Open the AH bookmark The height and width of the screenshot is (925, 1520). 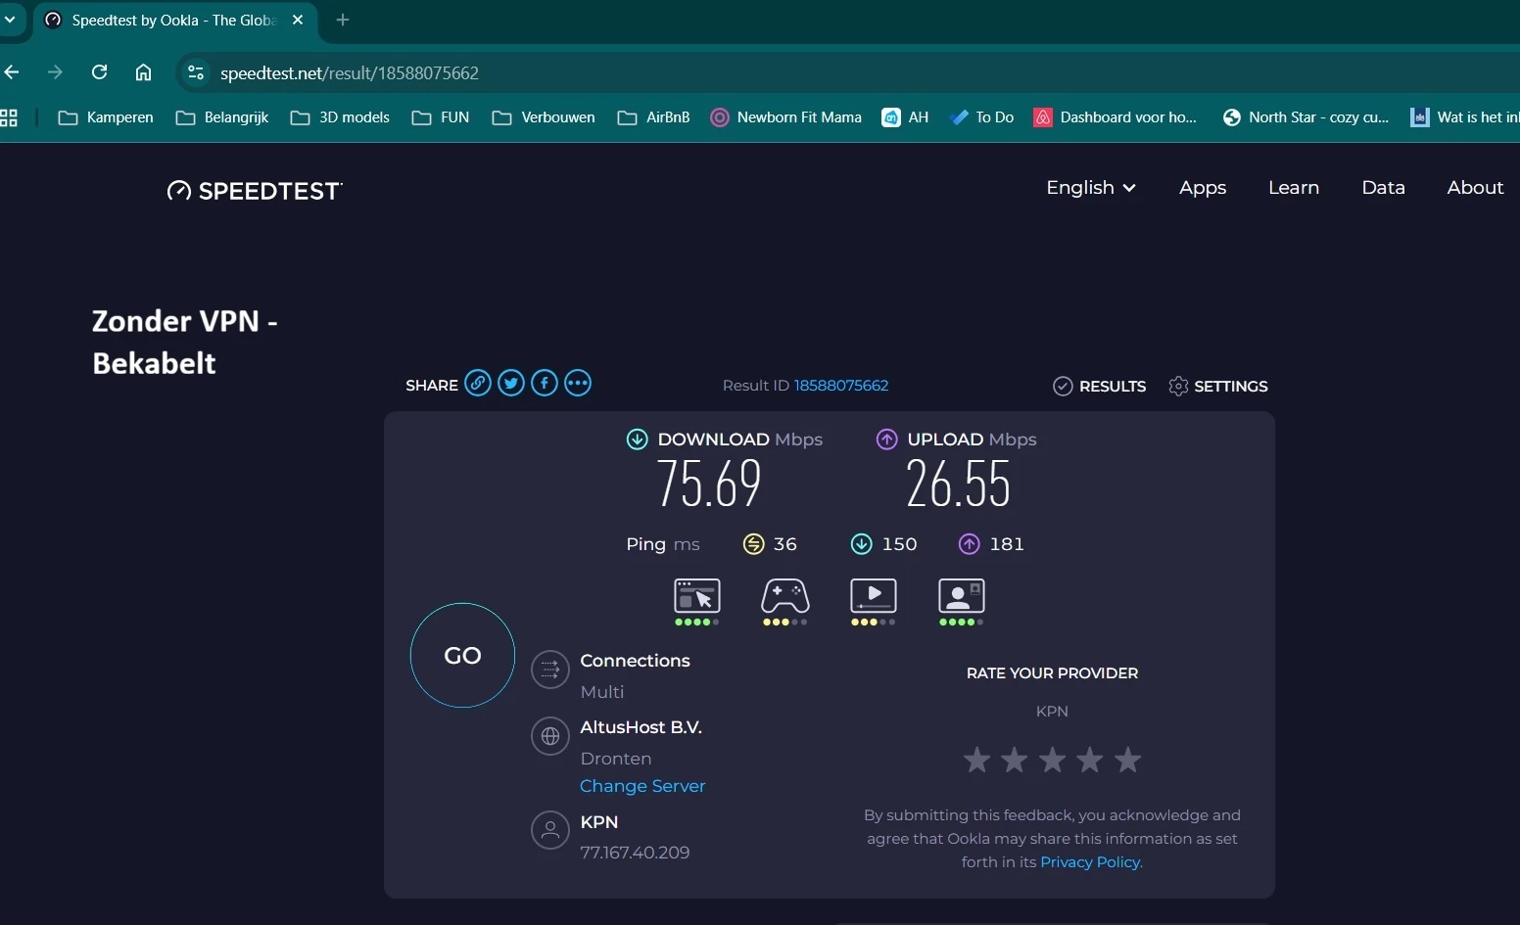905,117
